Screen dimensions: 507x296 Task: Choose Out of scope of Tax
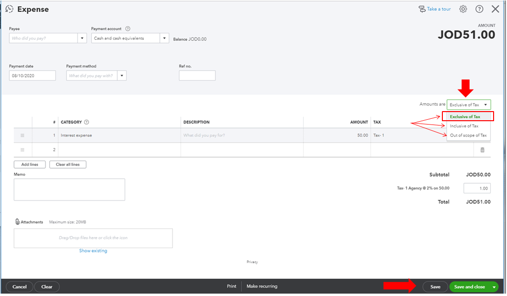click(468, 136)
